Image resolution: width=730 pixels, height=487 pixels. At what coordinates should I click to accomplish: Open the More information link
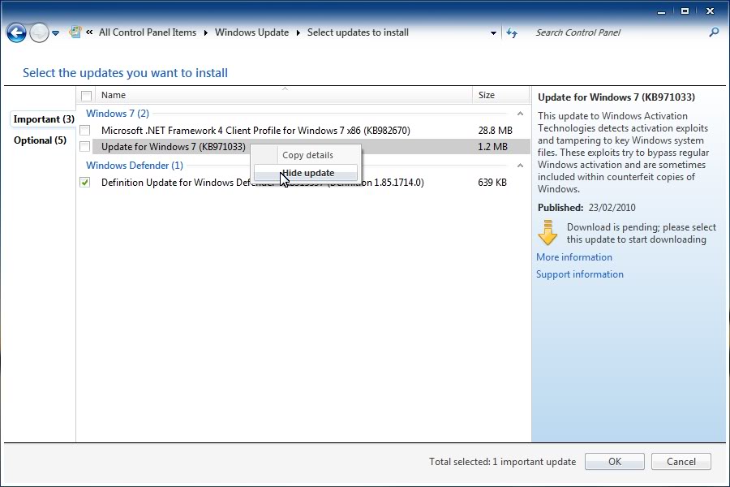point(574,256)
